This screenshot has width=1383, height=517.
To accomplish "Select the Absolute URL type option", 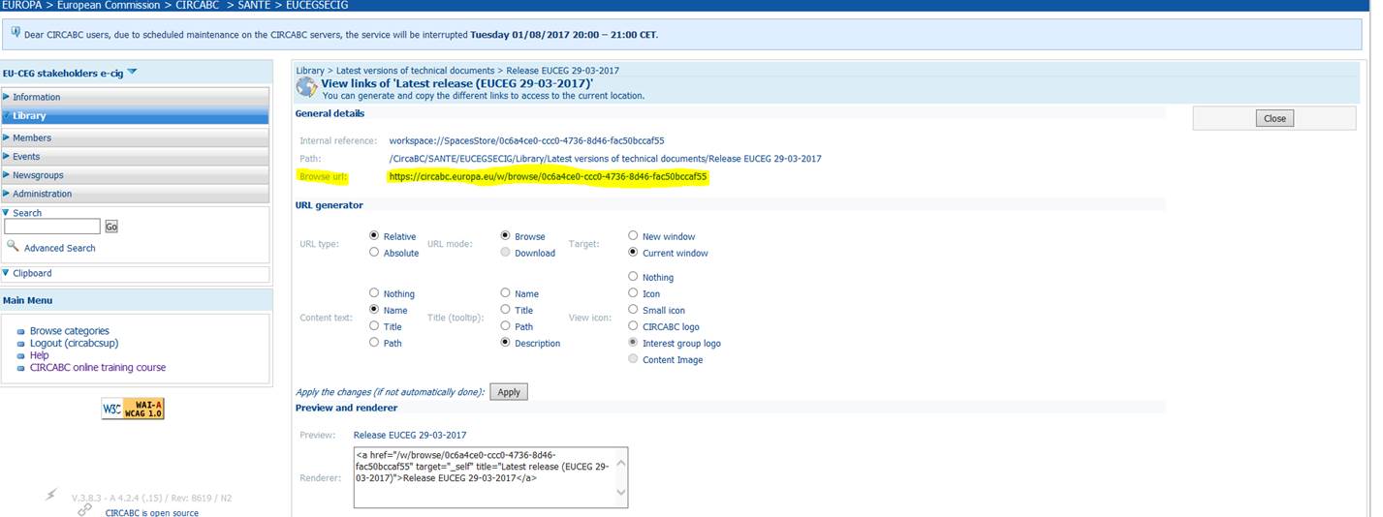I will pyautogui.click(x=374, y=252).
